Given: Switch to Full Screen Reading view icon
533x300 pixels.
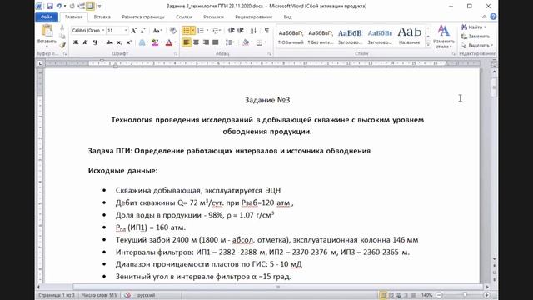Looking at the screenshot, I should click(x=391, y=295).
